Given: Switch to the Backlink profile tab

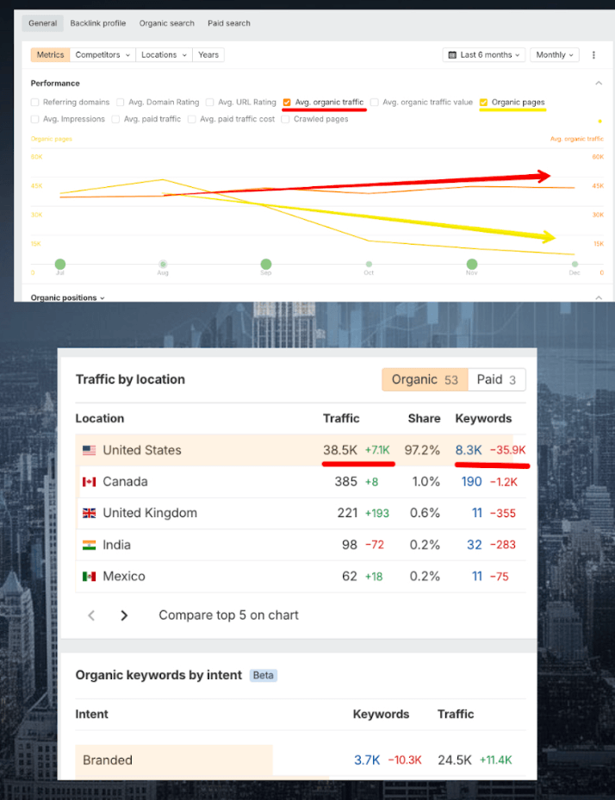Looking at the screenshot, I should tap(97, 23).
